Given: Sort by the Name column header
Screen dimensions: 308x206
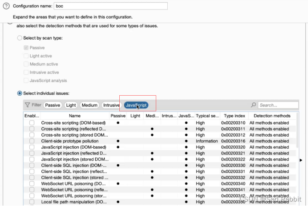Looking at the screenshot, I should click(75, 116).
